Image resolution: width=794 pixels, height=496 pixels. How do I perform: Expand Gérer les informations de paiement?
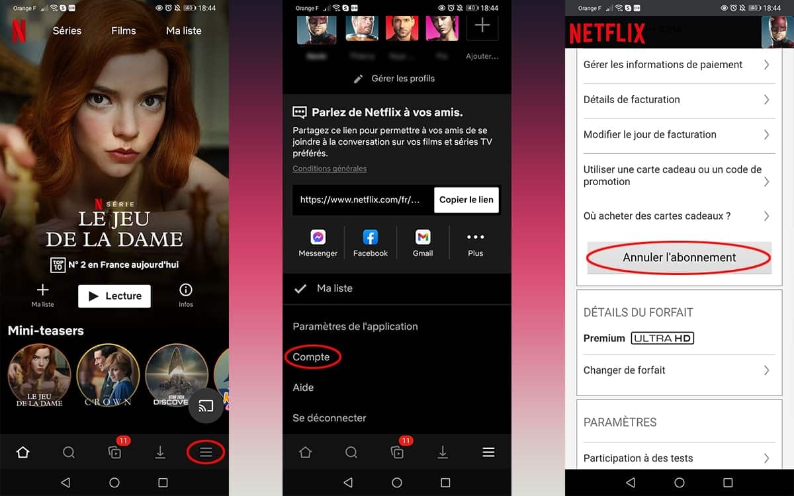(679, 65)
